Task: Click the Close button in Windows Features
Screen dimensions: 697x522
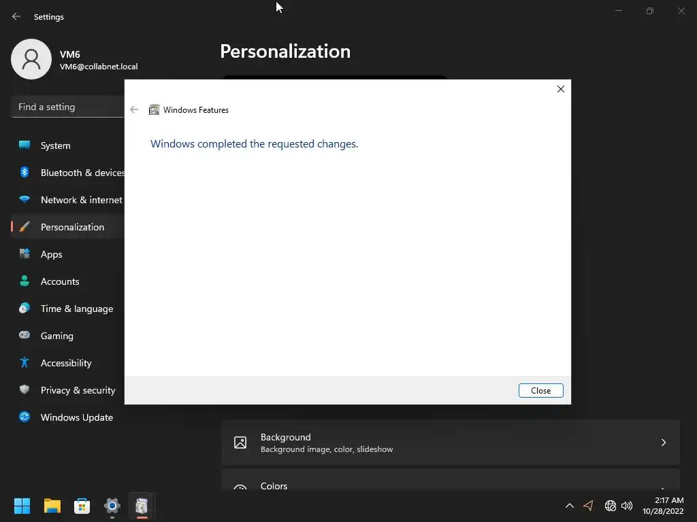Action: 540,391
